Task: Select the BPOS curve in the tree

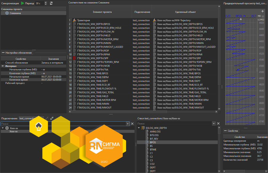Action: pyautogui.click(x=153, y=142)
